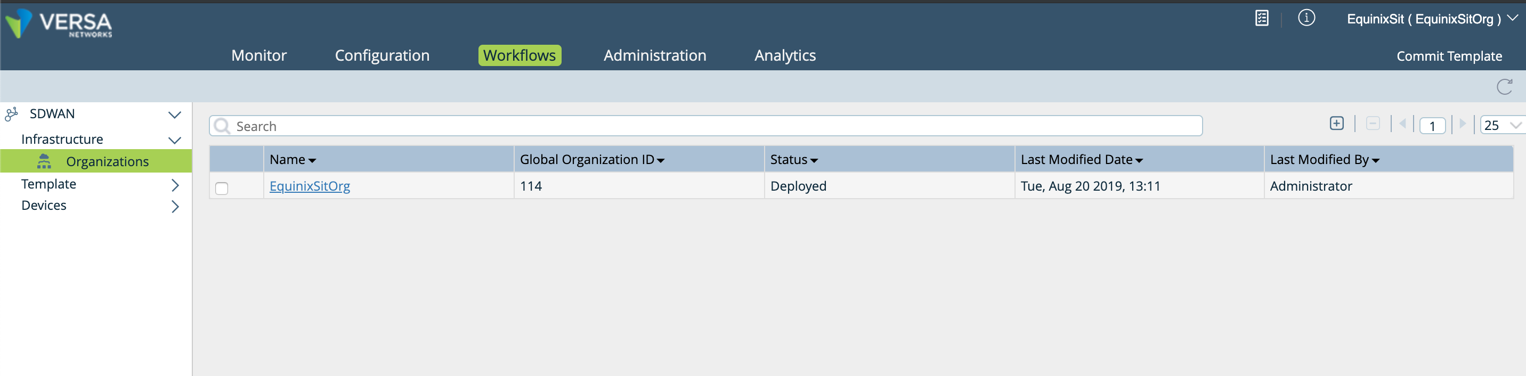This screenshot has width=1526, height=376.
Task: Sort by Name column arrow
Action: click(312, 160)
